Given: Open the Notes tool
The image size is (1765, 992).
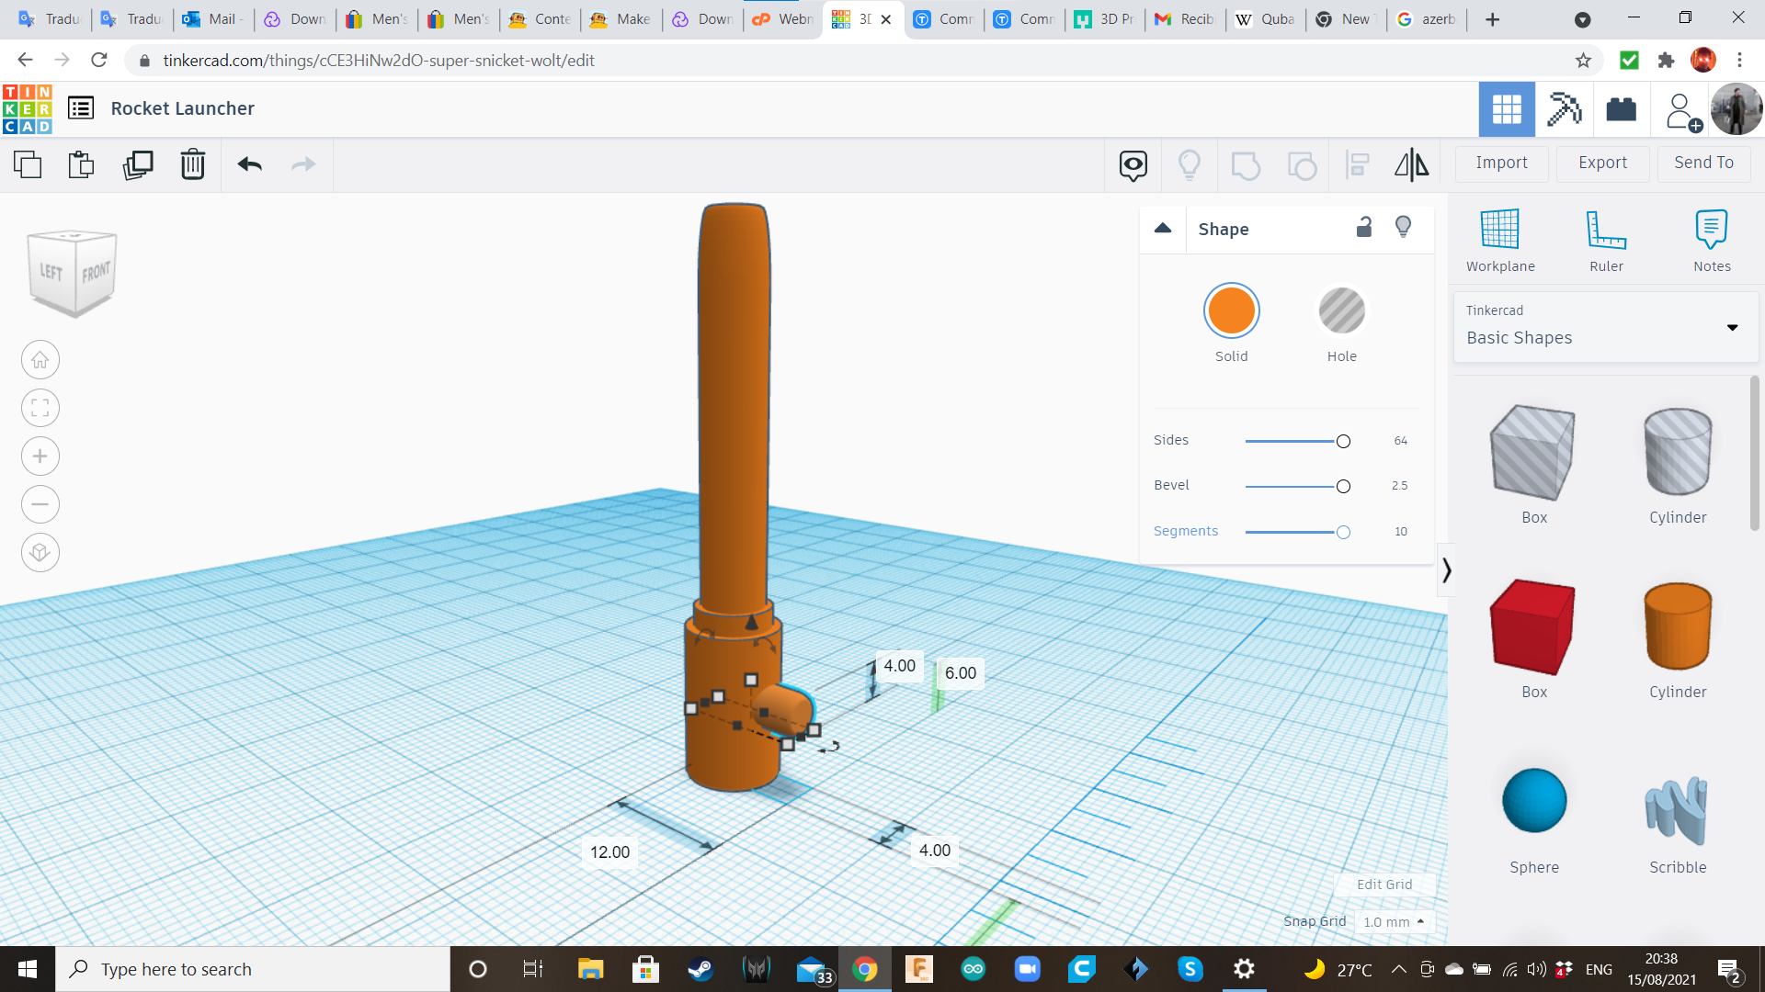Looking at the screenshot, I should [x=1711, y=239].
